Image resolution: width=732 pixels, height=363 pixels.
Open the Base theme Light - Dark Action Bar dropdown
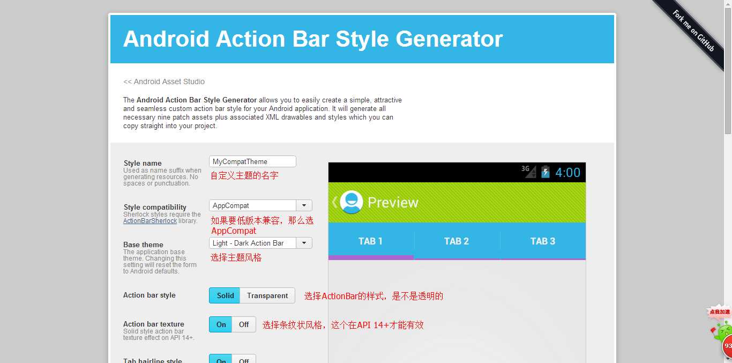[260, 243]
